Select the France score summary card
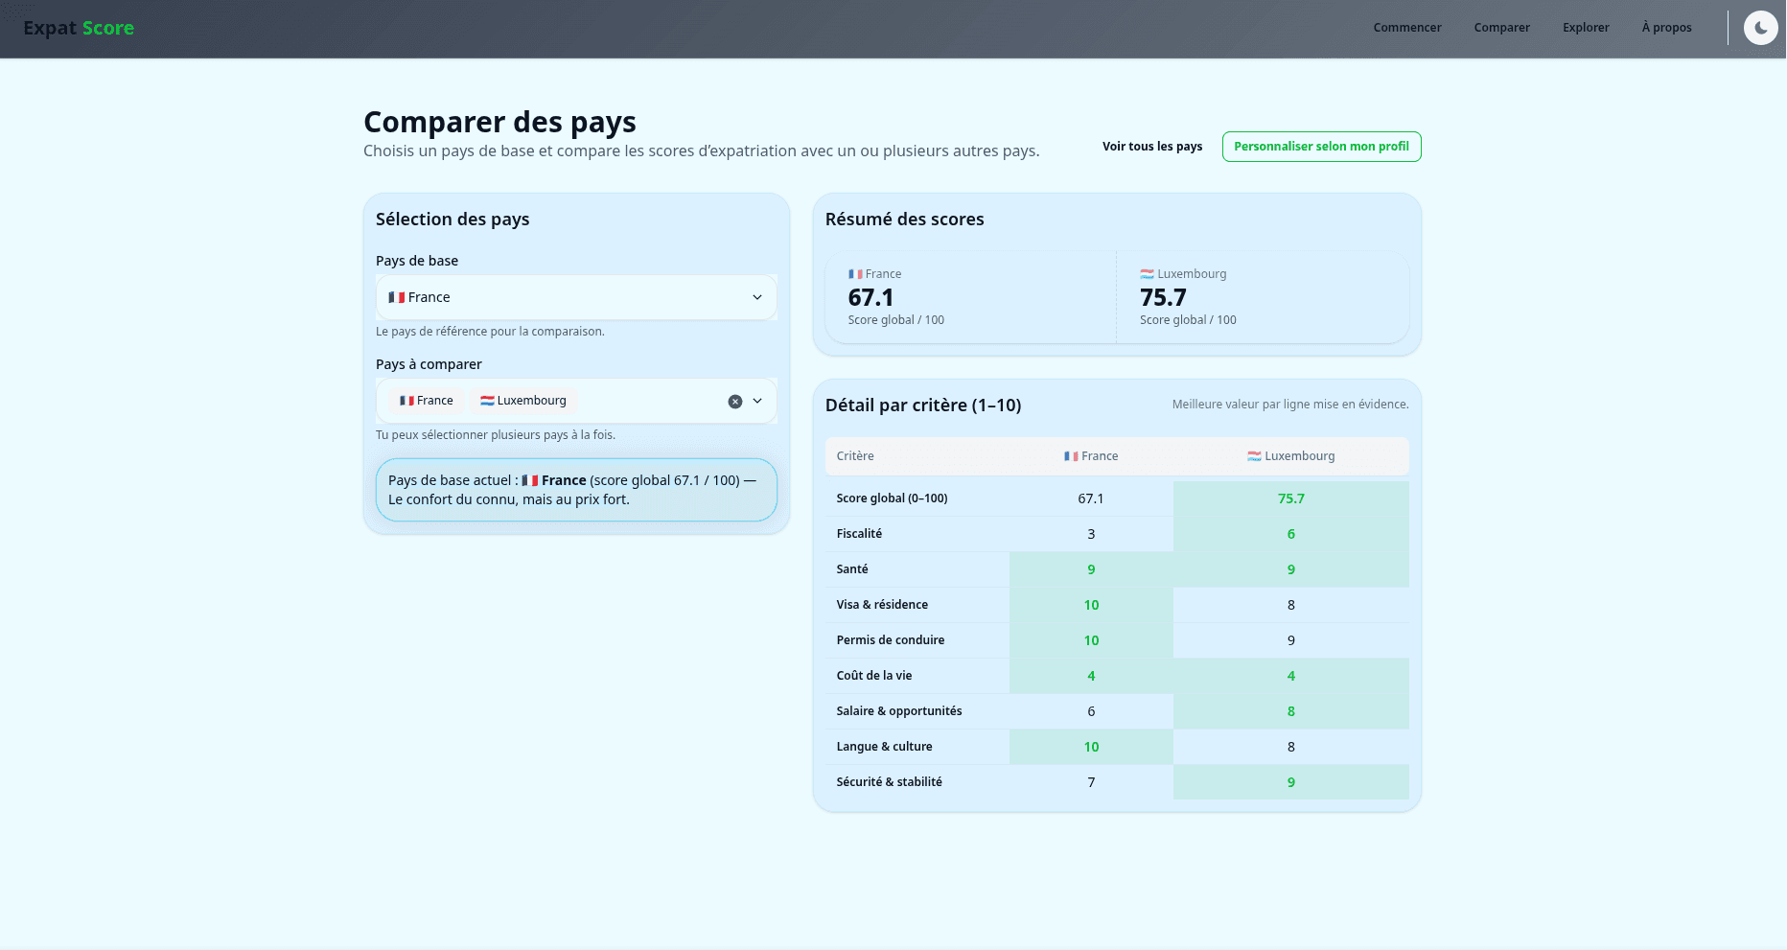 (x=970, y=297)
